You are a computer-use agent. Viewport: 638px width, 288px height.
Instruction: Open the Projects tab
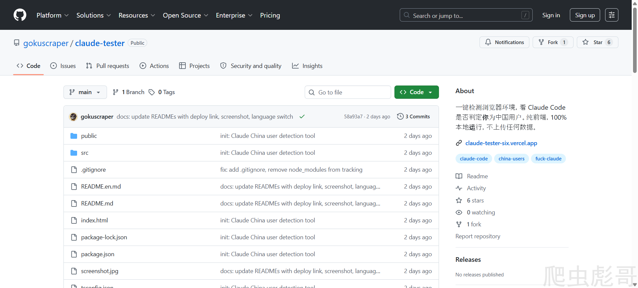coord(194,66)
